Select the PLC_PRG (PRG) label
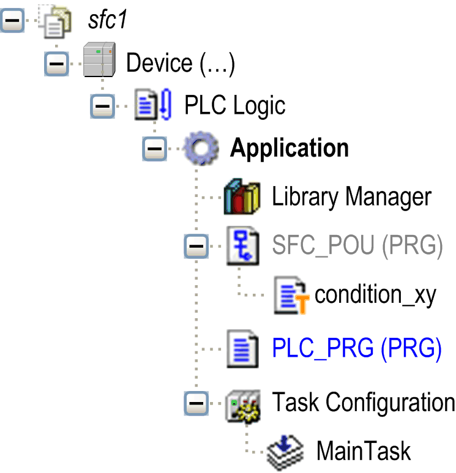Screen dimensions: 456x473 [356, 348]
